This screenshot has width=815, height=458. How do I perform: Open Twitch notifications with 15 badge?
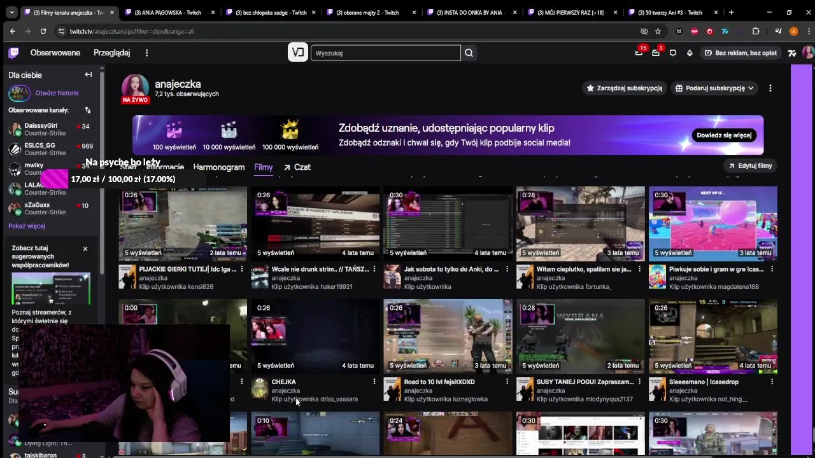[x=639, y=53]
